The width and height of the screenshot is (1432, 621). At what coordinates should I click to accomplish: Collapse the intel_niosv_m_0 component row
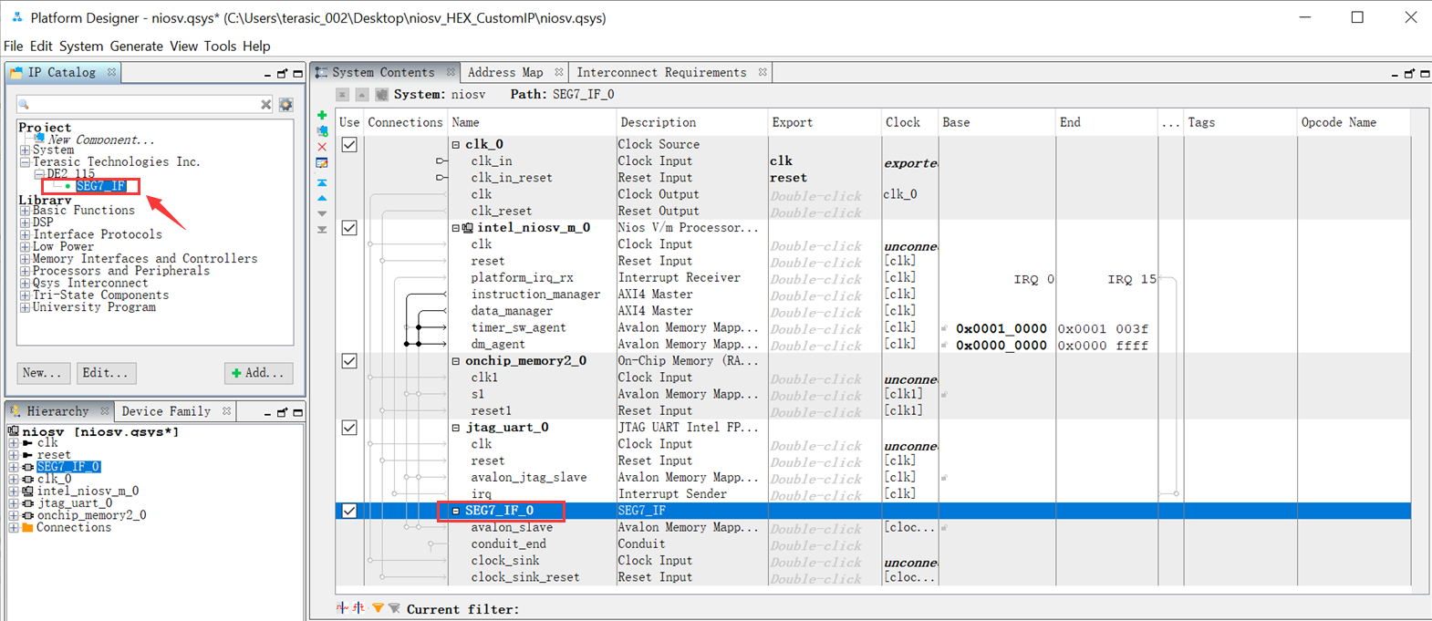[456, 228]
